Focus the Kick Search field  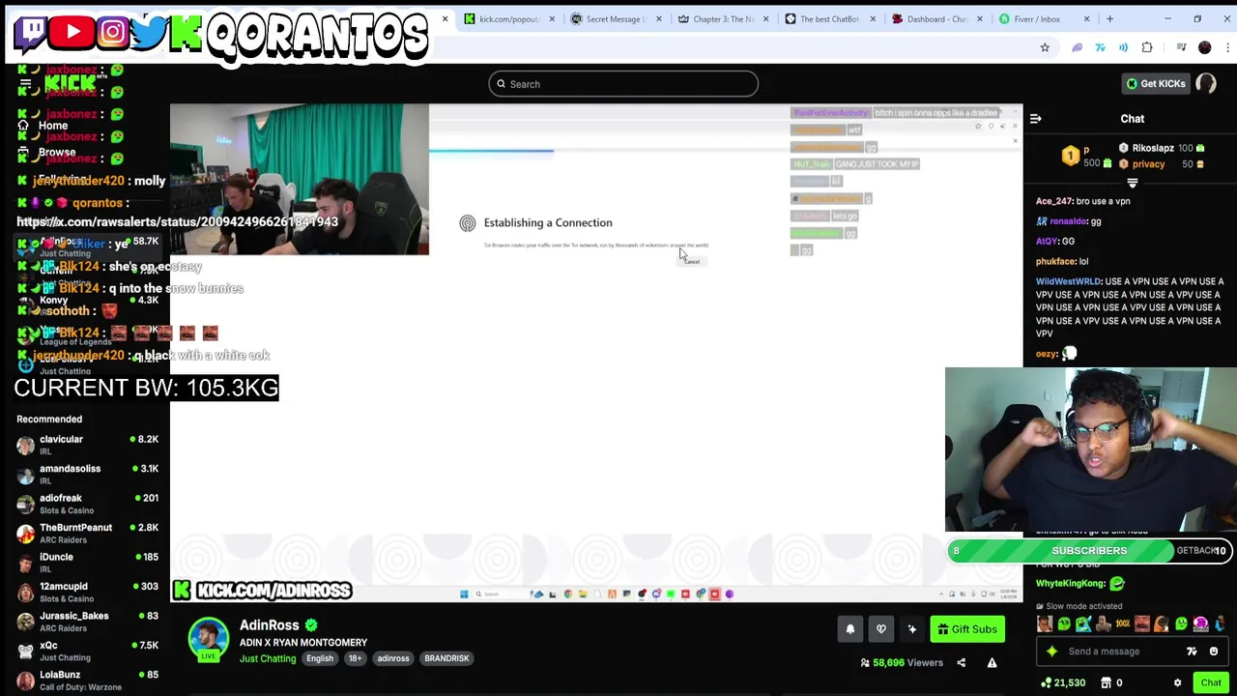pyautogui.click(x=623, y=84)
